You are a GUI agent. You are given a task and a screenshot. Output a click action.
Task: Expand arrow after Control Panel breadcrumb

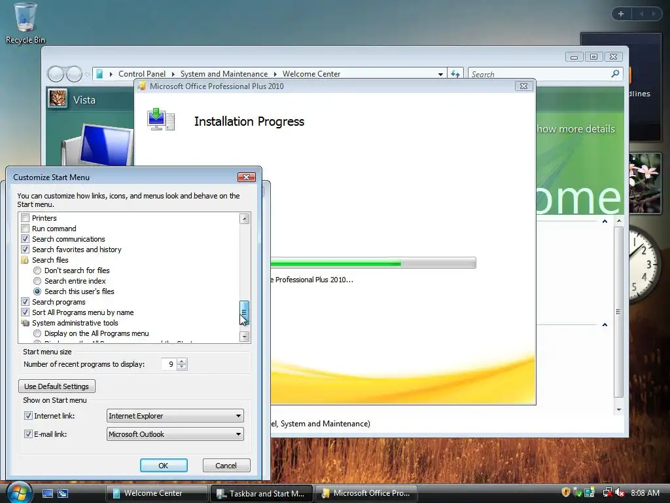[173, 74]
